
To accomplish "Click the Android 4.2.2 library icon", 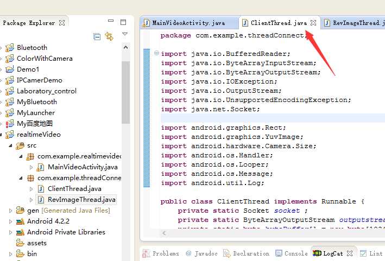I will [20, 221].
